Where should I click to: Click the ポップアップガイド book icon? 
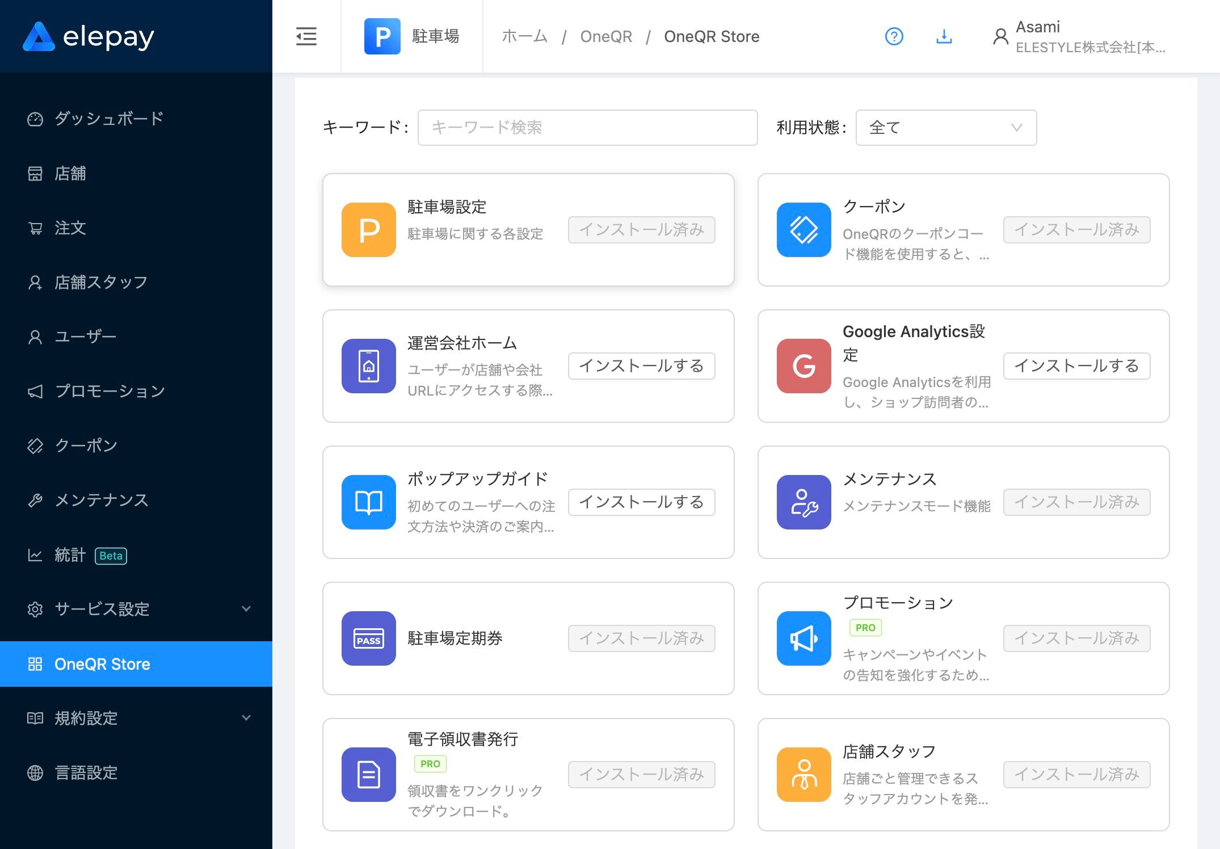pyautogui.click(x=369, y=502)
